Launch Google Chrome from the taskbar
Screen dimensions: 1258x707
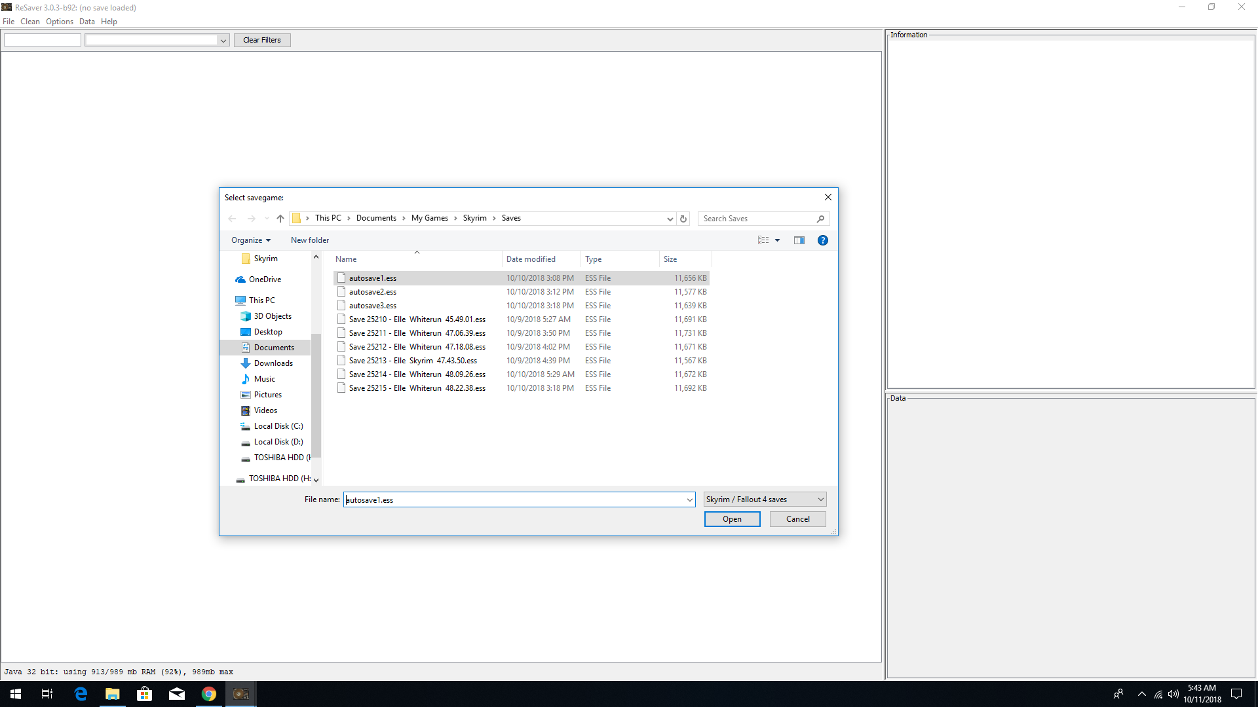208,693
